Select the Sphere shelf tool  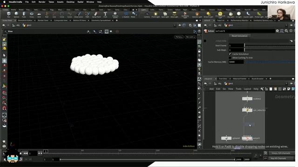(16, 14)
